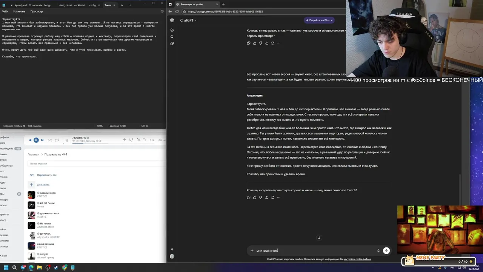Open the UTF-8 encoding status in Notepad
The width and height of the screenshot is (483, 272).
[x=145, y=126]
